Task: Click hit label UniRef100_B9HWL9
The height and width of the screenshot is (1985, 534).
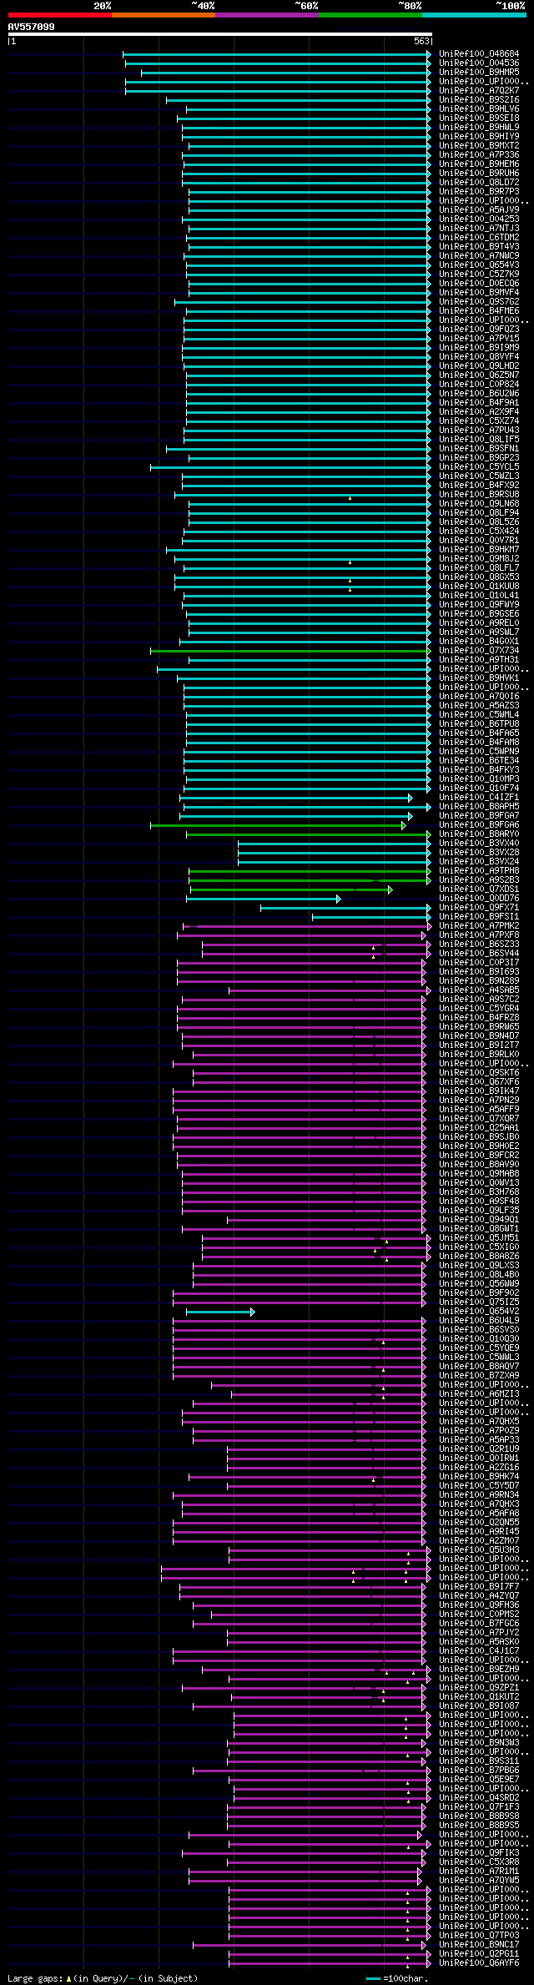Action: 479,128
